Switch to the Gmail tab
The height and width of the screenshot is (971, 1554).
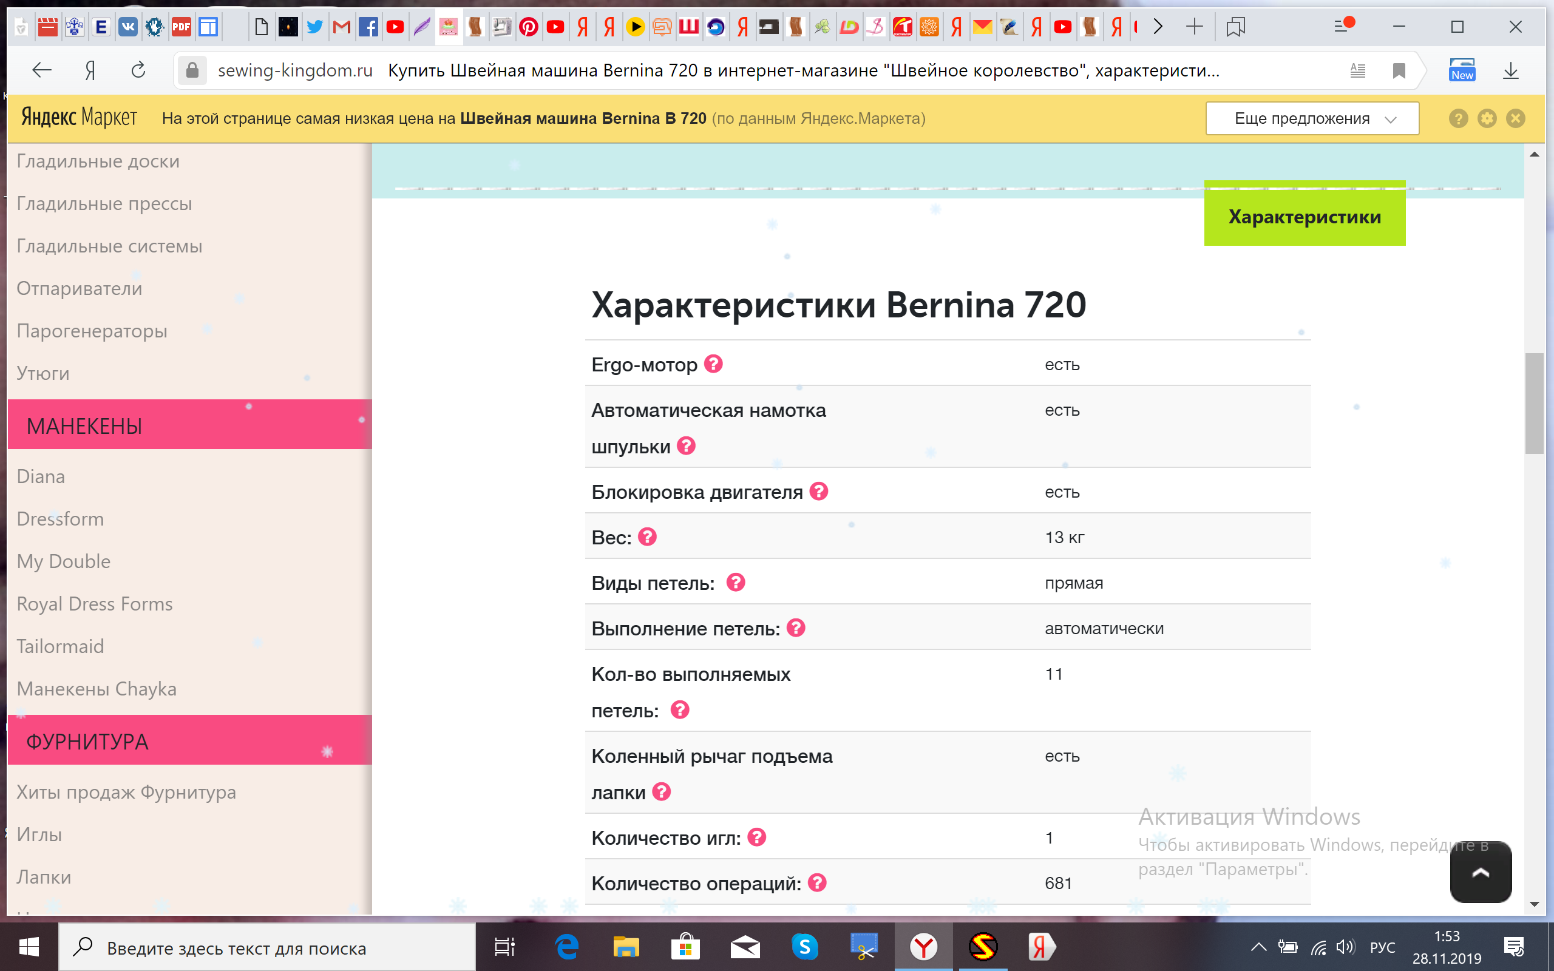coord(342,27)
